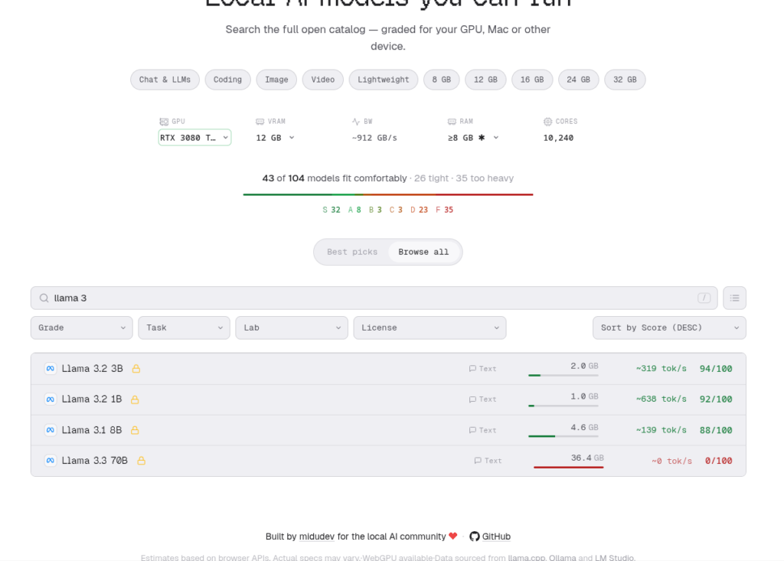Click the GPU chip icon label
This screenshot has width=784, height=561.
coord(164,122)
